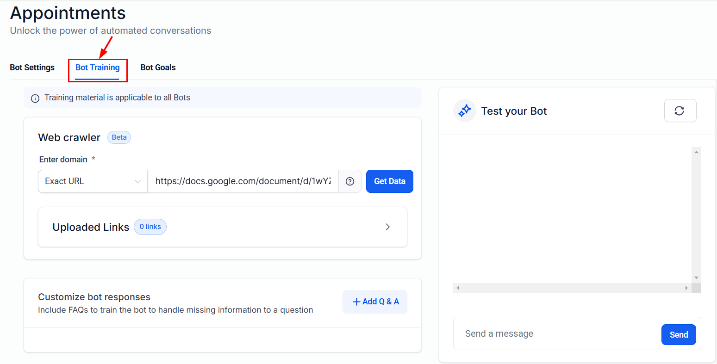The height and width of the screenshot is (364, 717).
Task: Click the scroll up arrow in chat panel
Action: [696, 152]
